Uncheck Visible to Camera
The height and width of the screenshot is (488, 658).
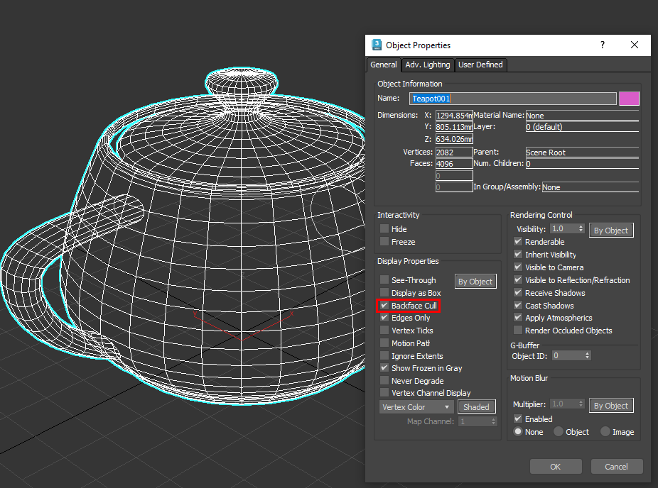(x=518, y=267)
